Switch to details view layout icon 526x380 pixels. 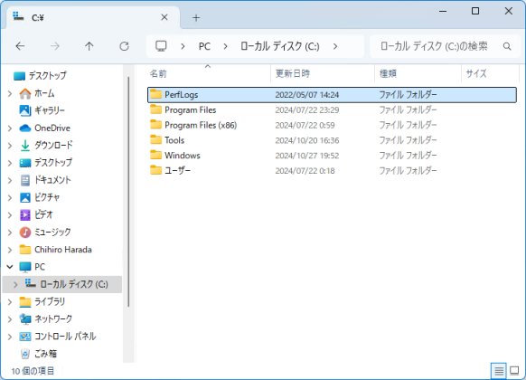click(x=499, y=371)
